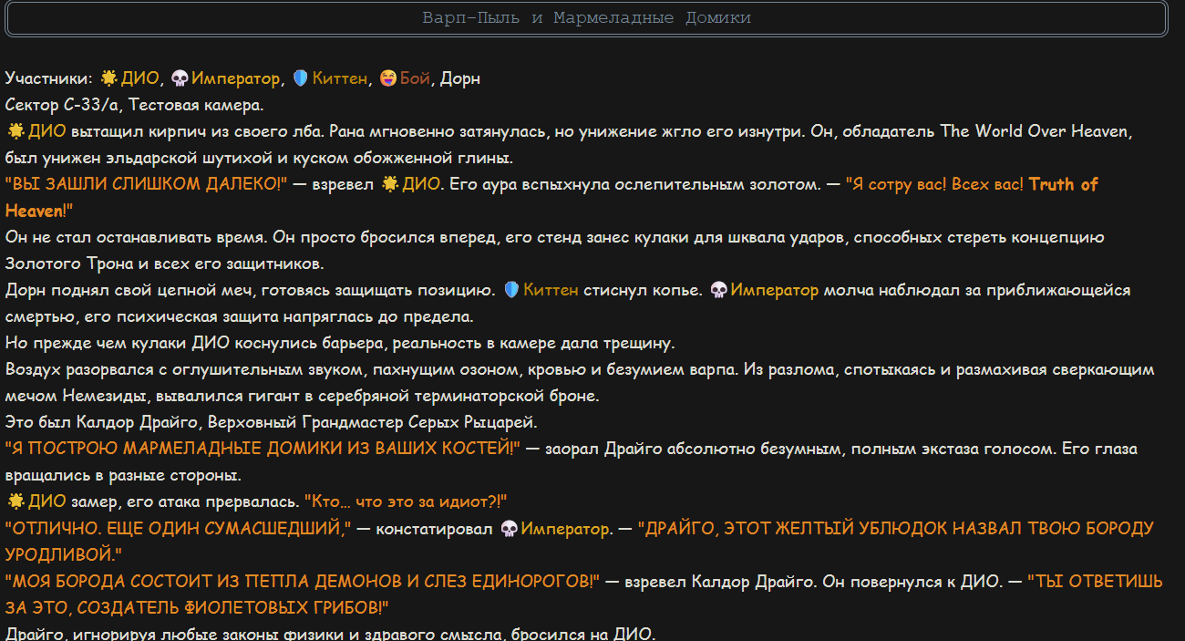Click the skull icon beside Император in participants list
This screenshot has height=641, width=1185.
pos(180,78)
